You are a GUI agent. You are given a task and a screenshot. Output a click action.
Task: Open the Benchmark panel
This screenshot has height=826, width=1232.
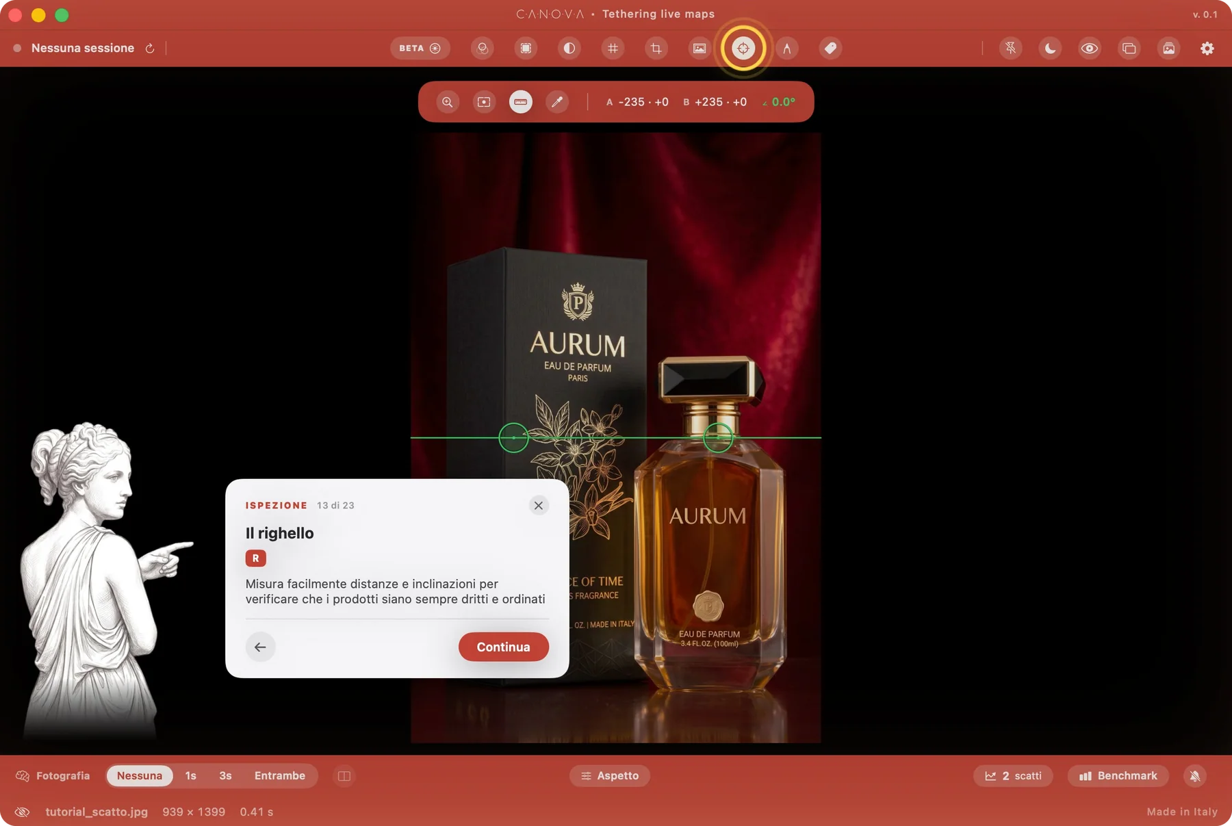coord(1118,775)
